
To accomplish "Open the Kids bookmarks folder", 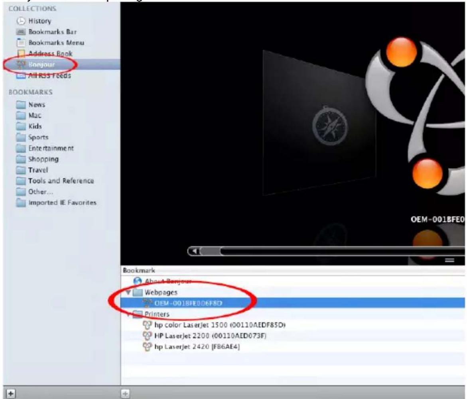I will click(35, 126).
